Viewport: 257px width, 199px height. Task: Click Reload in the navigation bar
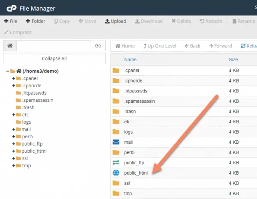(248, 46)
